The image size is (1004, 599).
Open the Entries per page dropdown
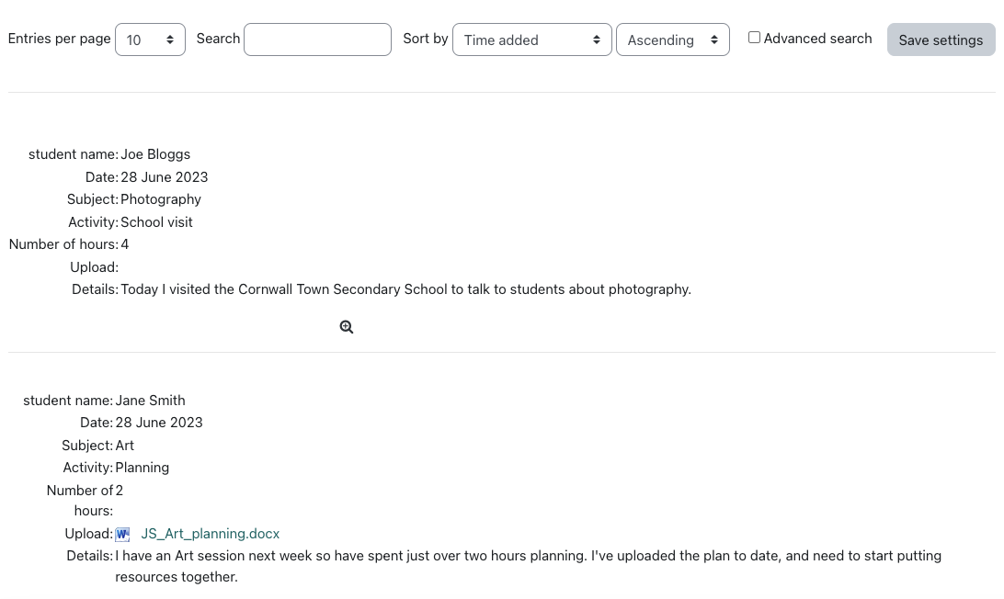pos(151,40)
